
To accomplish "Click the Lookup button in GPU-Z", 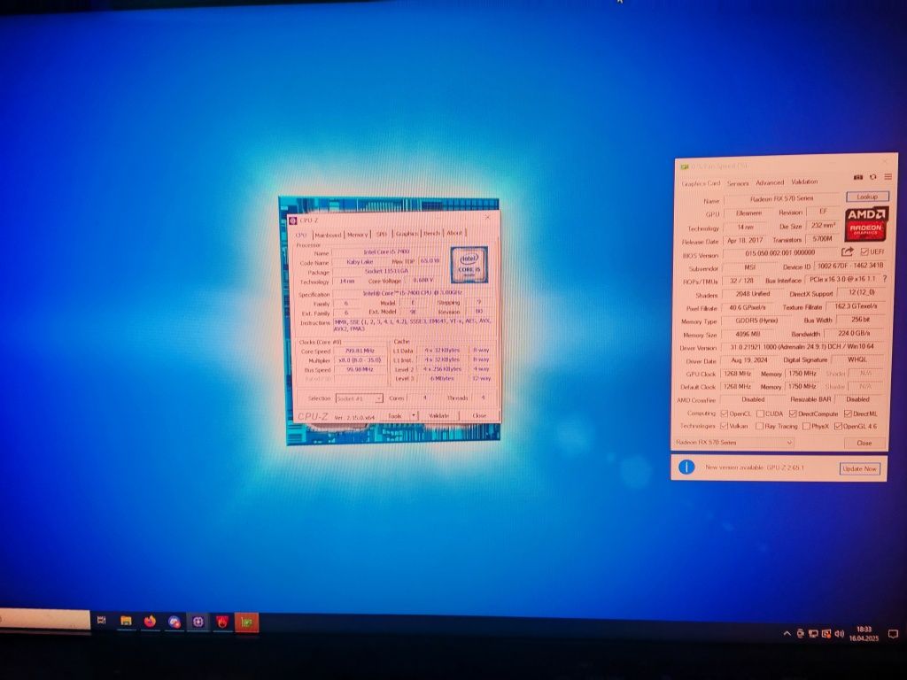I will pyautogui.click(x=867, y=197).
